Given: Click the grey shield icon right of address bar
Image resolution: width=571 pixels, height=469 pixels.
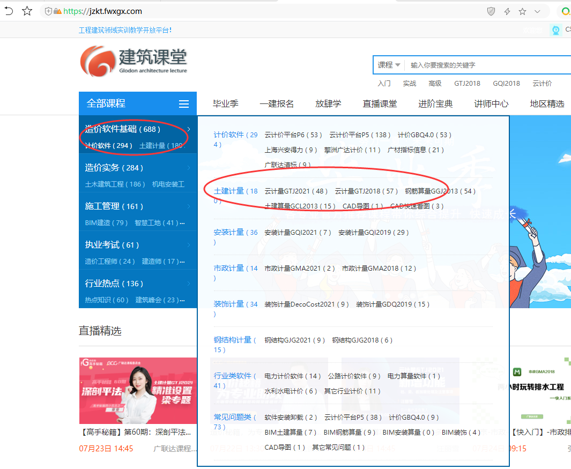Looking at the screenshot, I should 491,11.
